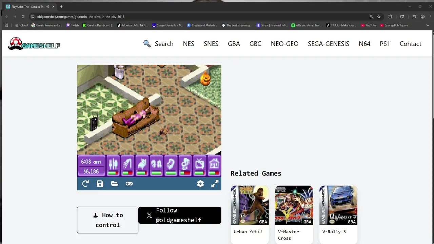Click Follow @oldgameshelf button
The image size is (434, 244).
[180, 215]
